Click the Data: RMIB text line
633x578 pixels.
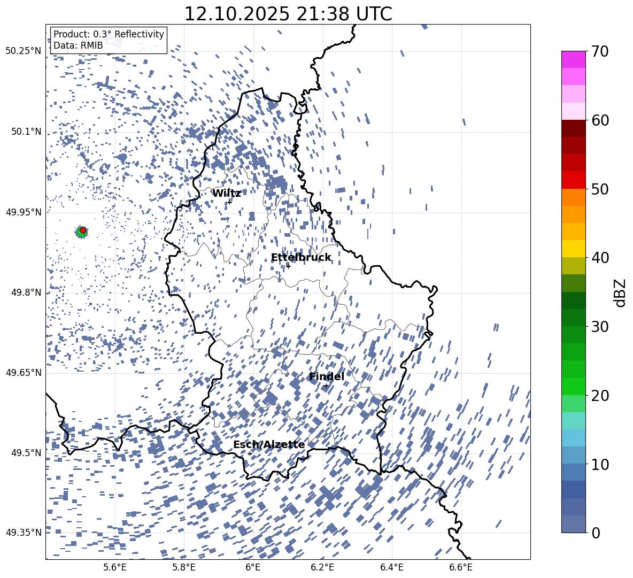[78, 45]
